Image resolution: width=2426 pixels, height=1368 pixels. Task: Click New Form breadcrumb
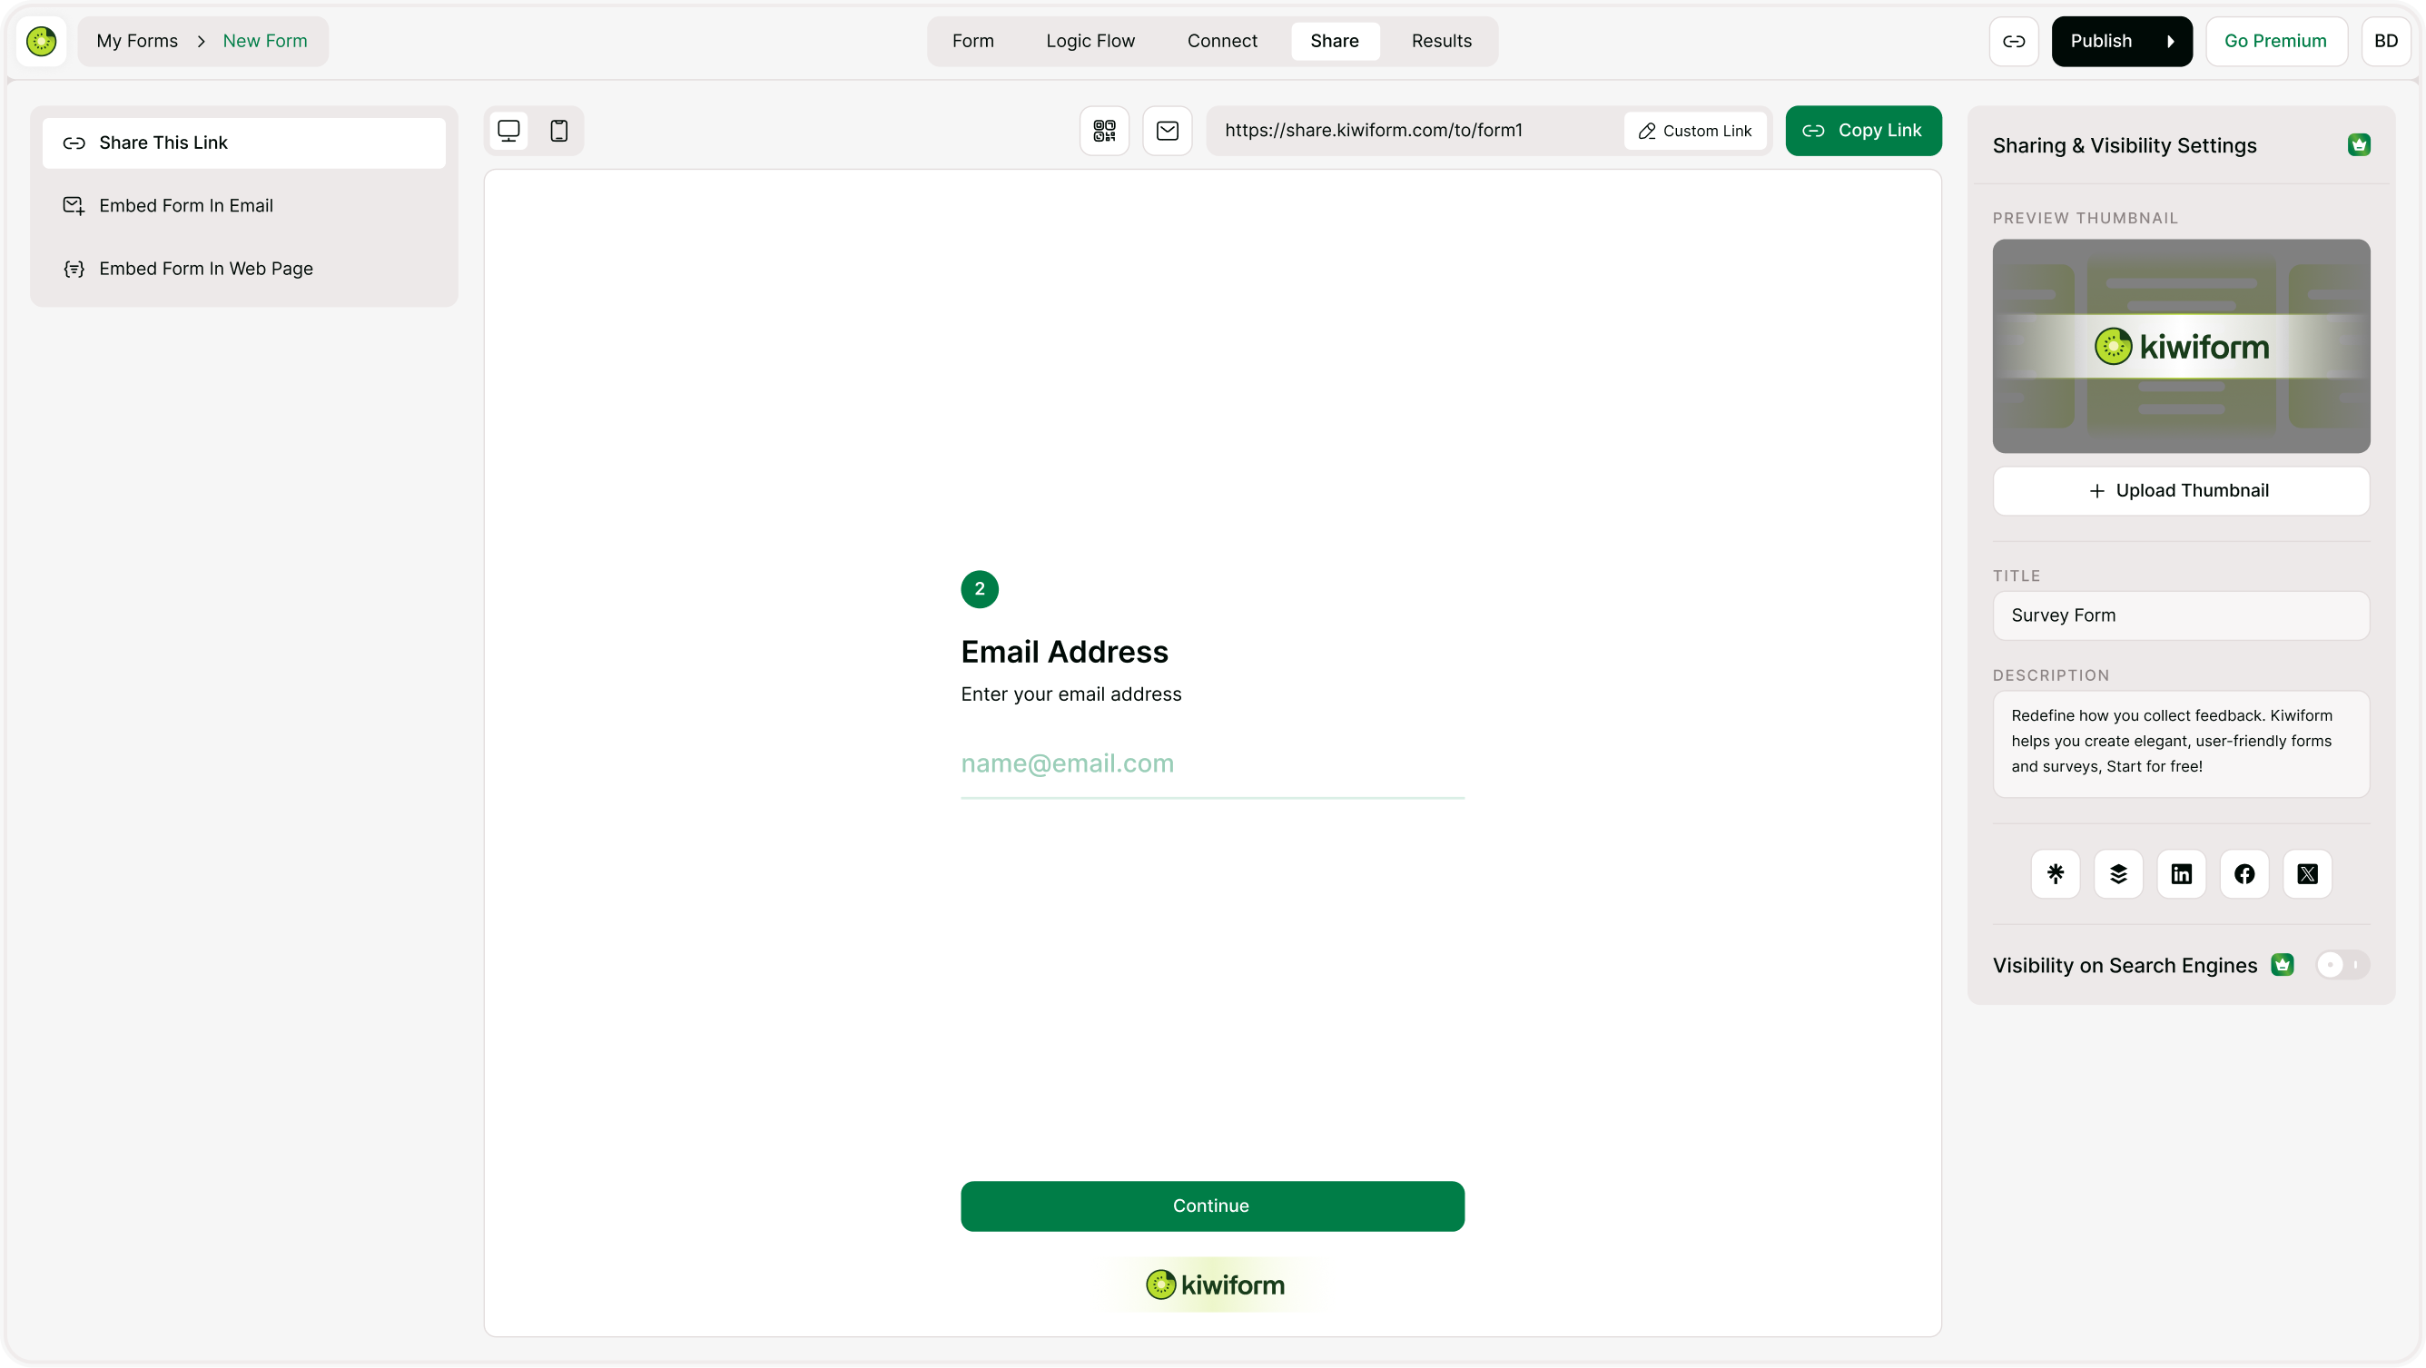click(x=266, y=41)
